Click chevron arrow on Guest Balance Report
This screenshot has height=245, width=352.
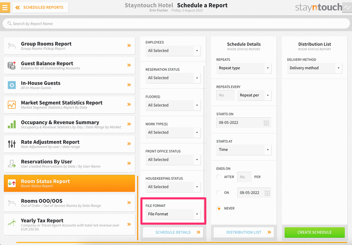click(x=129, y=65)
